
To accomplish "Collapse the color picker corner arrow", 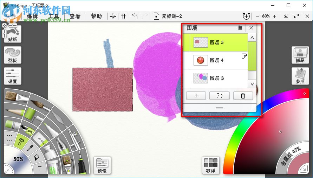I will point(304,170).
